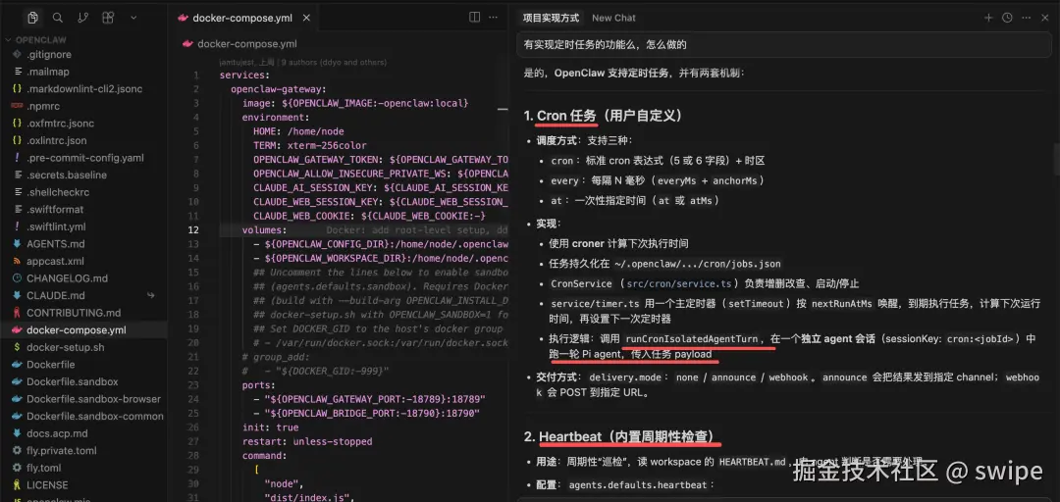Click the '2. Heartbeat' section heading
The width and height of the screenshot is (1060, 502).
623,437
